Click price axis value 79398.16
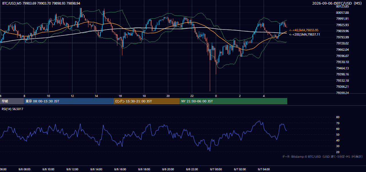 (342, 74)
